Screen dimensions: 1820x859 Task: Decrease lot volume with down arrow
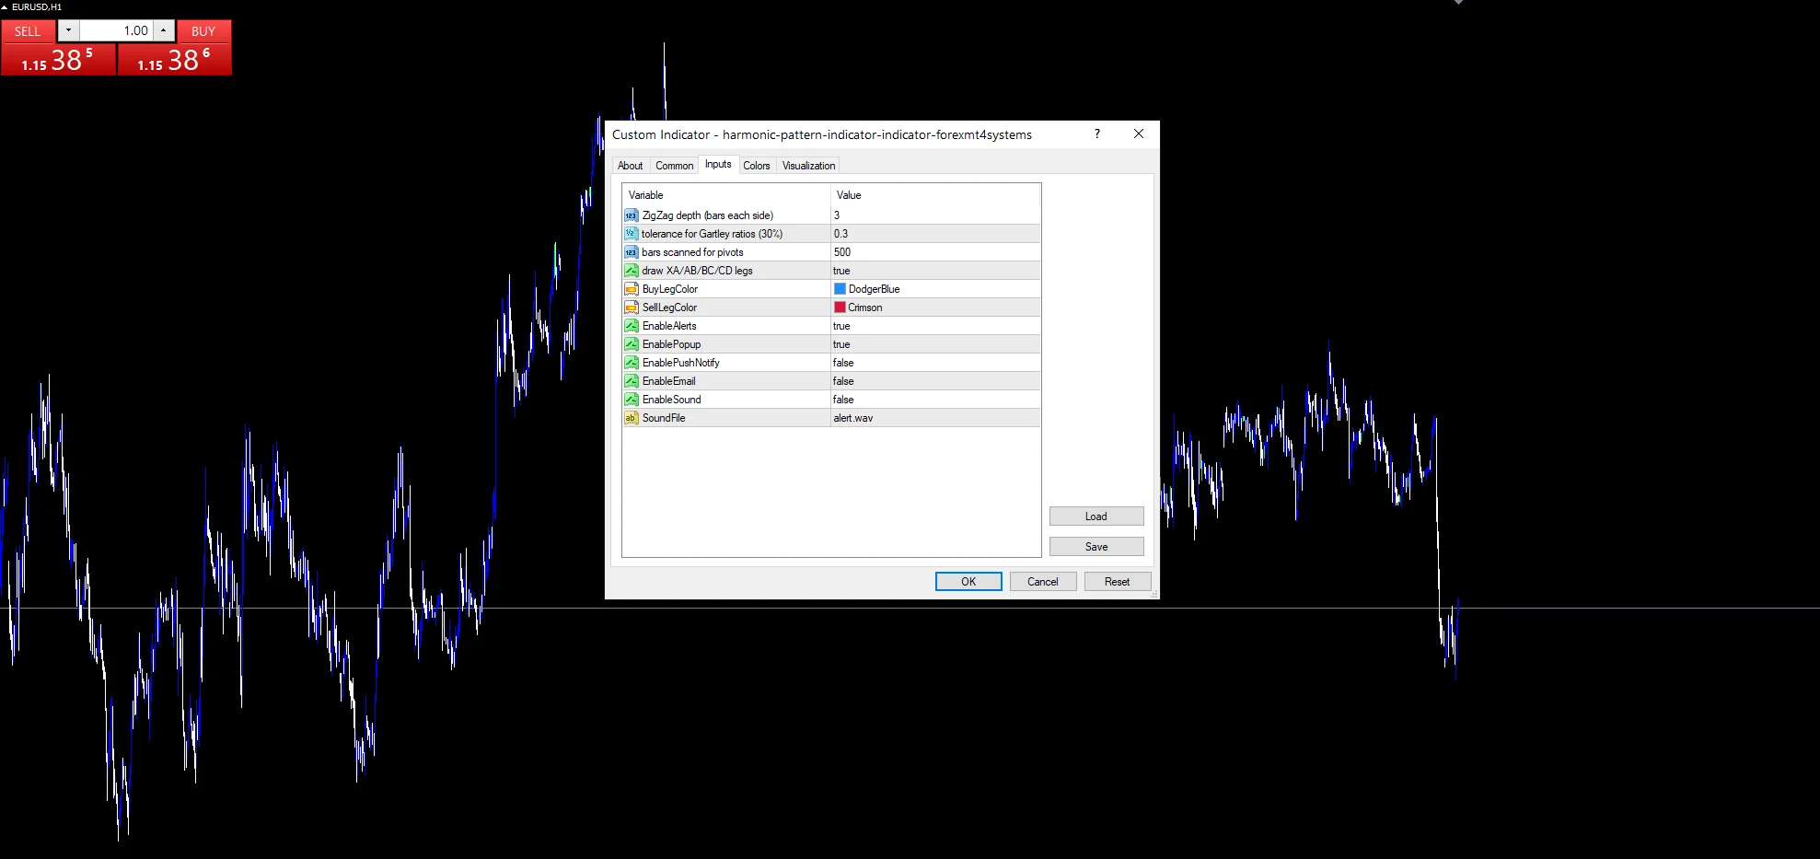(x=68, y=30)
